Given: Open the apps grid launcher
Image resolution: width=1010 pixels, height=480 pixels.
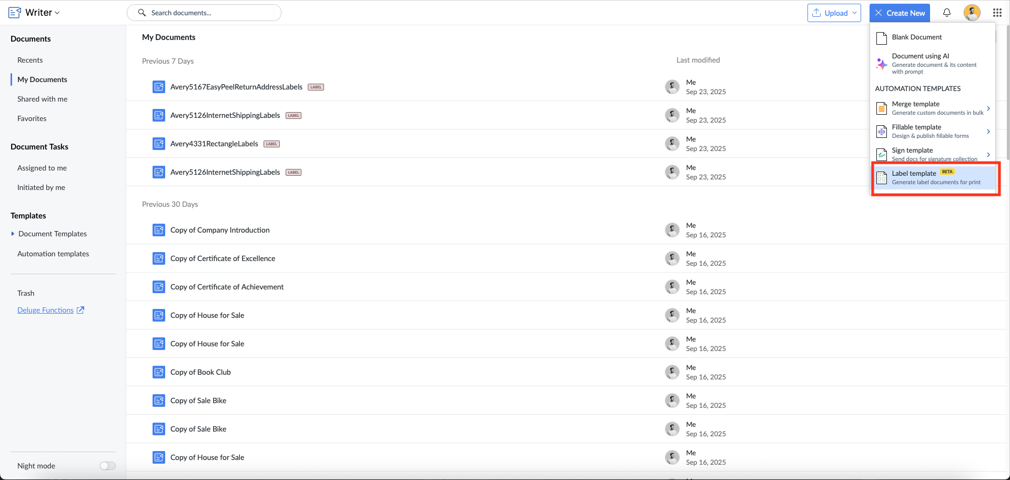Looking at the screenshot, I should click(x=997, y=13).
